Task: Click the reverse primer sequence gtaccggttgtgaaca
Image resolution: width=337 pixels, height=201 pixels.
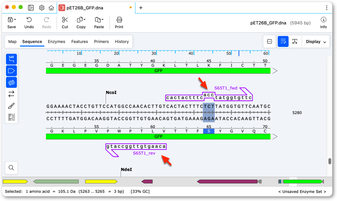Action: tap(136, 146)
